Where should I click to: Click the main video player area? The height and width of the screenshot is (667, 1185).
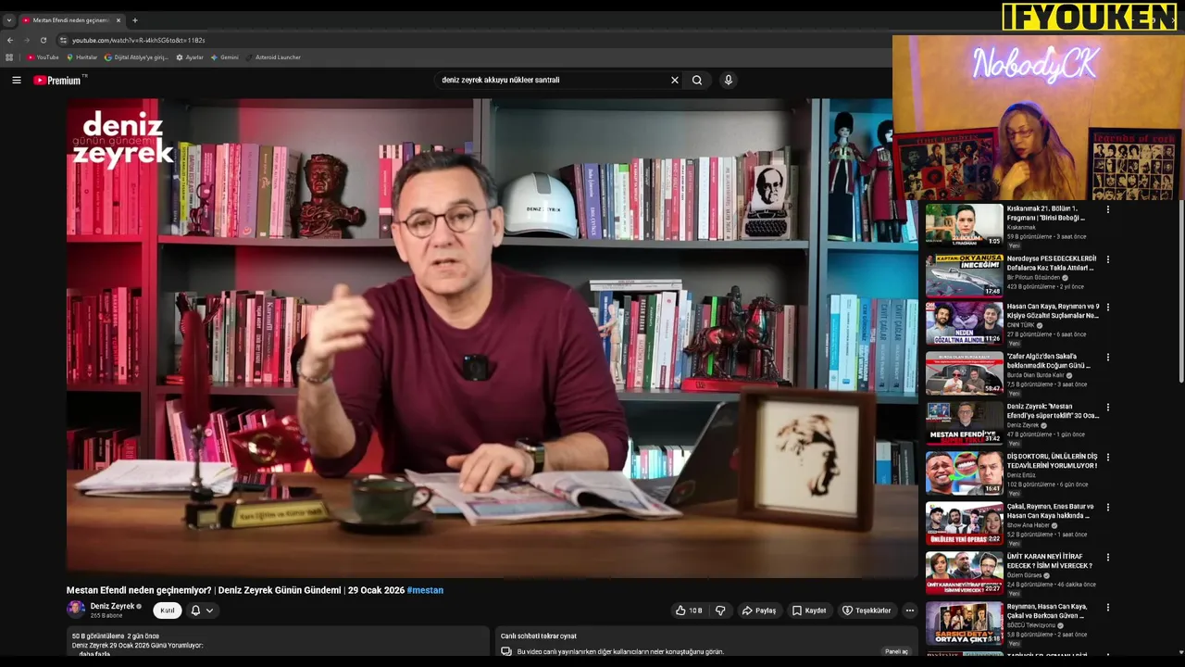492,338
